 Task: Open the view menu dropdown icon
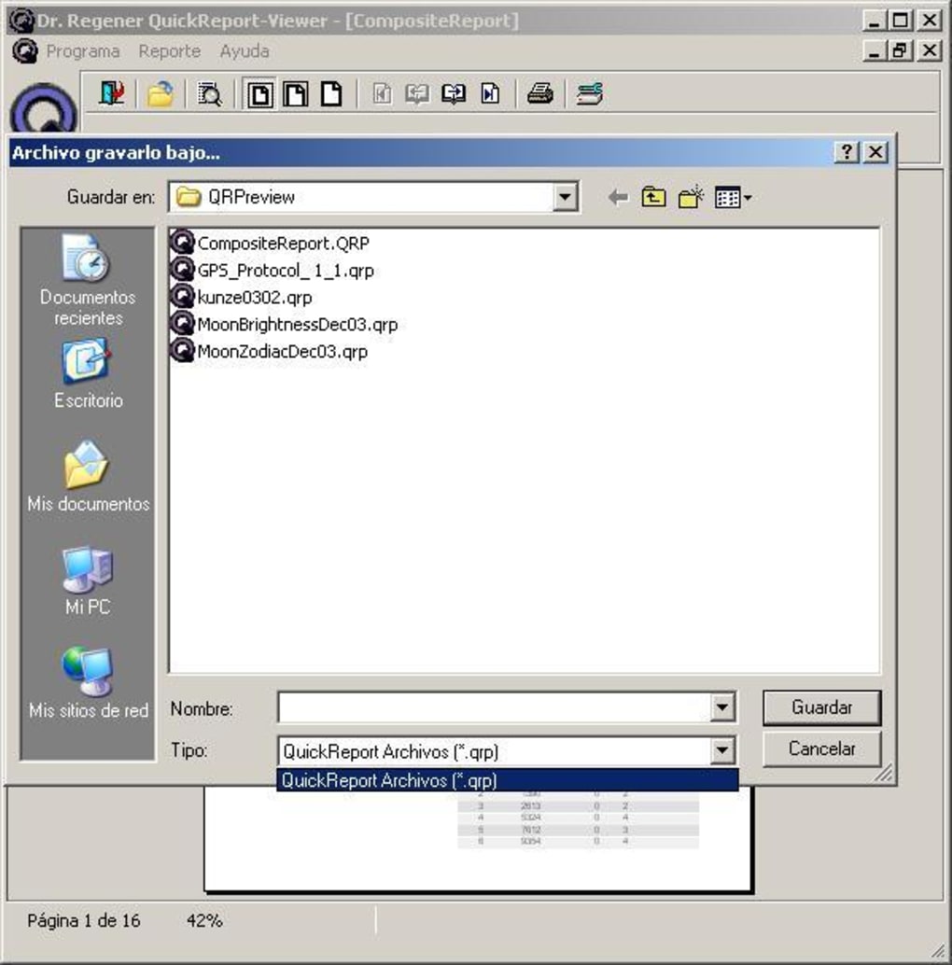[x=733, y=198]
